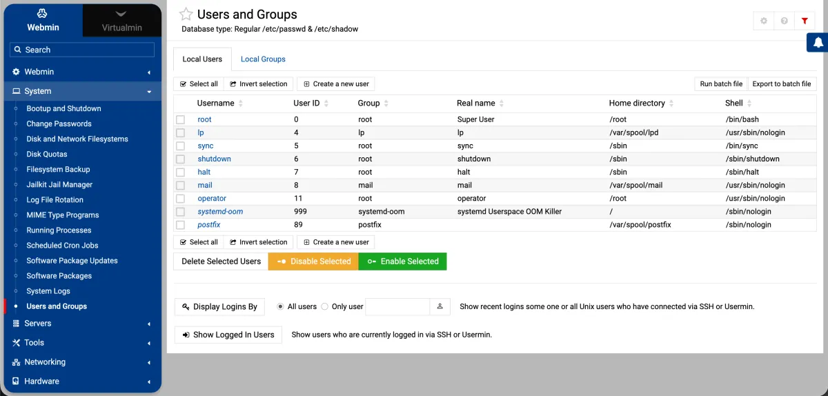Click the green Enable Selected button
Viewport: 828px width, 396px height.
point(403,261)
